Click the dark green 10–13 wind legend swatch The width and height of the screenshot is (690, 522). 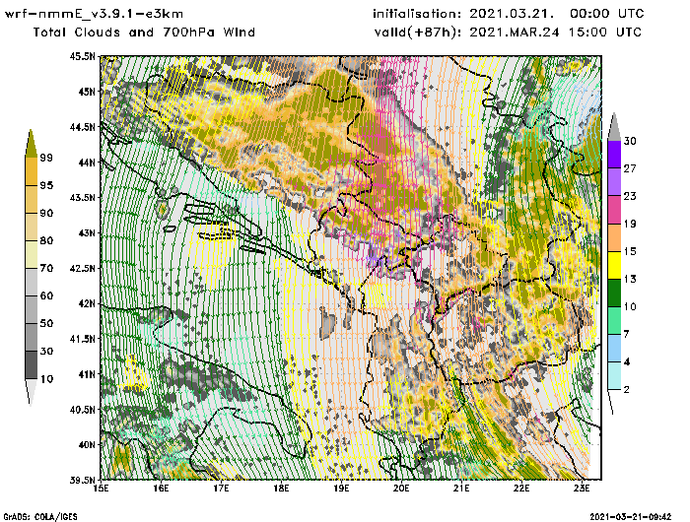pos(614,293)
